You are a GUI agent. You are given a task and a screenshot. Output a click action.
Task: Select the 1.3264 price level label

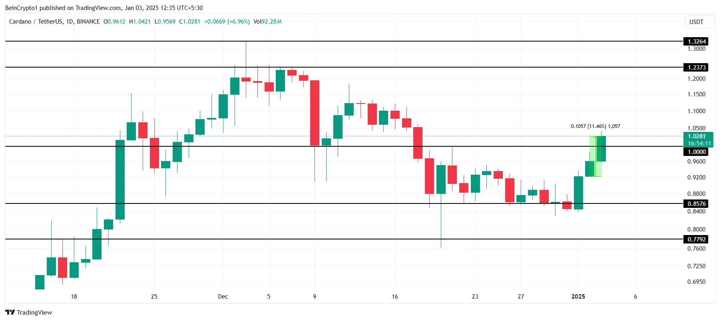(697, 42)
